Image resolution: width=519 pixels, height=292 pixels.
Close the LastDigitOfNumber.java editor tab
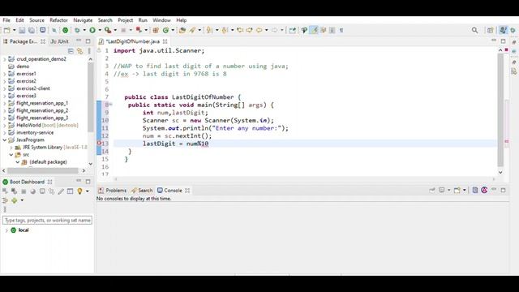coord(165,41)
